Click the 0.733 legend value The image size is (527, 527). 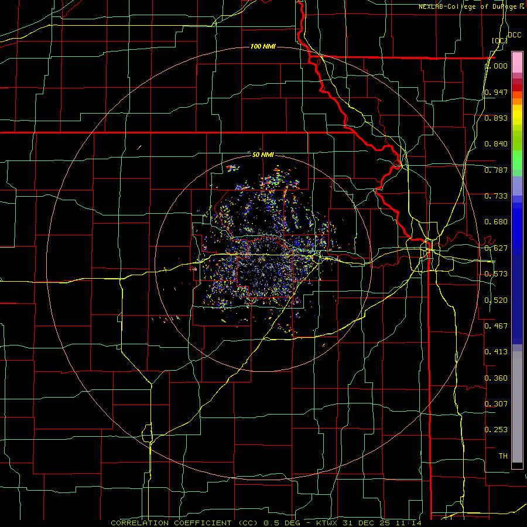tap(496, 196)
